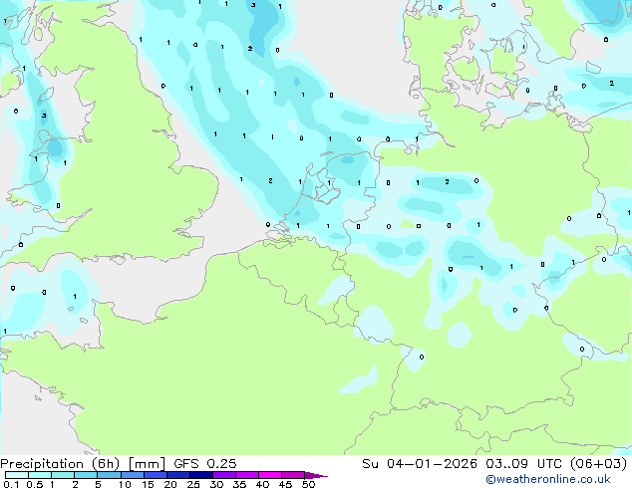
Task: Click the 0.5–1 mm legend color box
Action: pyautogui.click(x=40, y=475)
